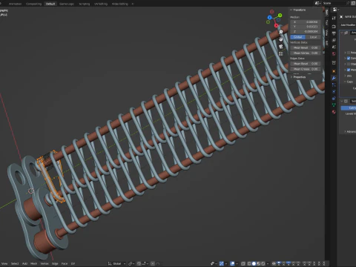Toggle X-ray view in viewport header

tap(243, 263)
